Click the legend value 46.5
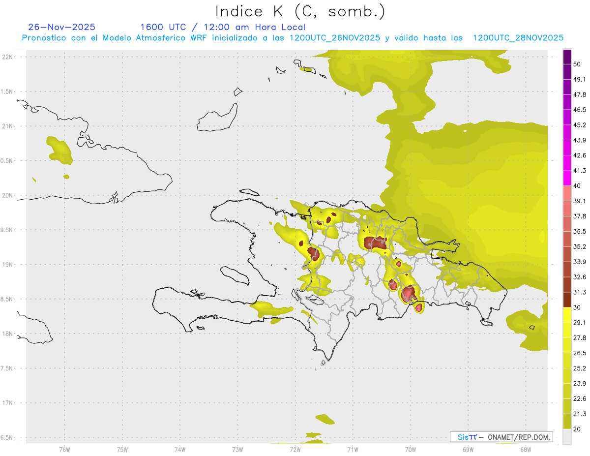 pyautogui.click(x=580, y=110)
